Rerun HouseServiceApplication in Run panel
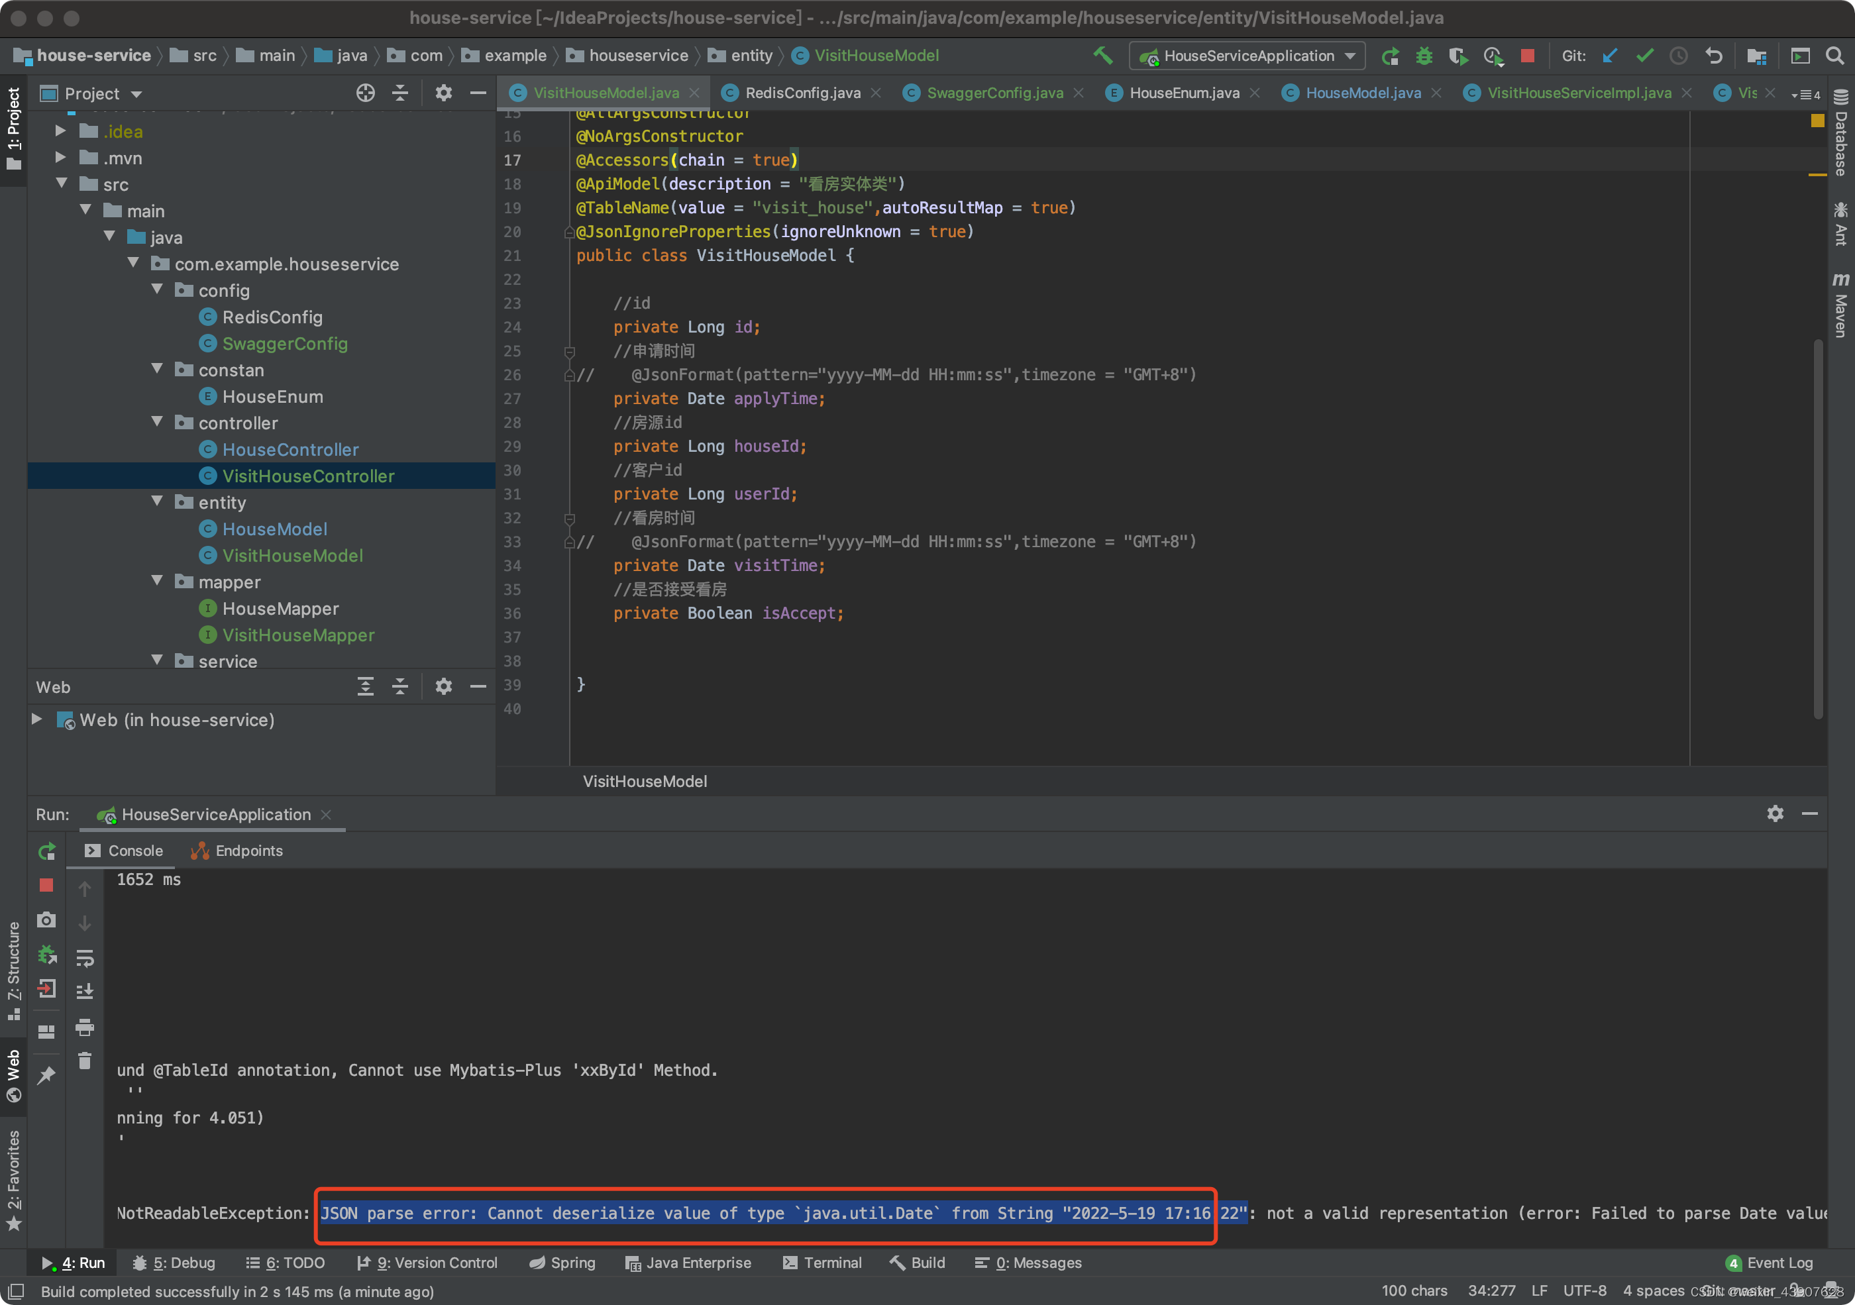This screenshot has width=1855, height=1305. (47, 851)
